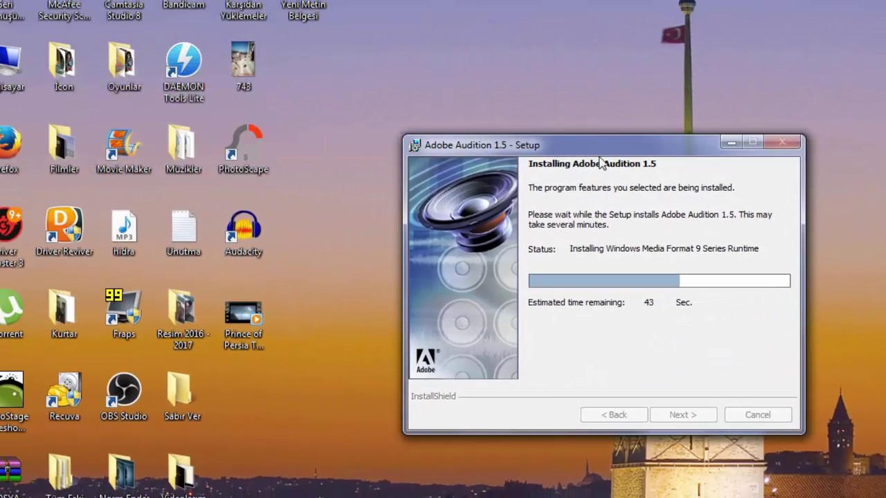Open the 743 image file
The height and width of the screenshot is (498, 886).
[243, 66]
